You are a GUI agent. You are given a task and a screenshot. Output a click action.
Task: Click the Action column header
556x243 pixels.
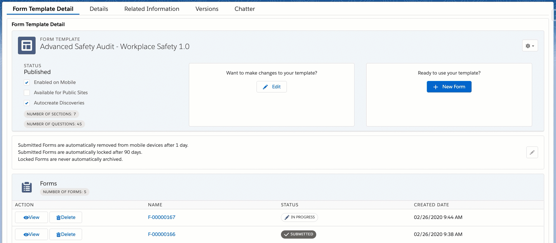(24, 205)
